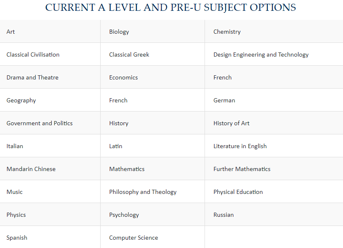This screenshot has height=248, width=343.
Task: Select Biology in the subject table
Action: (x=119, y=32)
